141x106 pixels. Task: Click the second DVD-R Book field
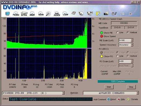pos(131,28)
